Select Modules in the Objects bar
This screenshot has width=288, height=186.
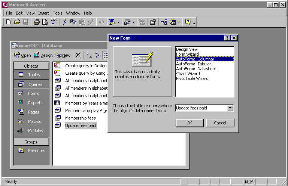tap(31, 131)
